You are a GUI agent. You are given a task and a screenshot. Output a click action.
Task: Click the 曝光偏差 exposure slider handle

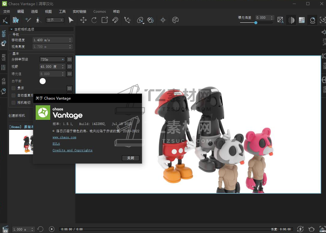coord(256,23)
